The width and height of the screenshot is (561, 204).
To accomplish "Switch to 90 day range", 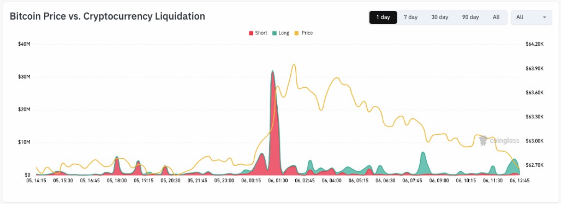I will pyautogui.click(x=470, y=17).
